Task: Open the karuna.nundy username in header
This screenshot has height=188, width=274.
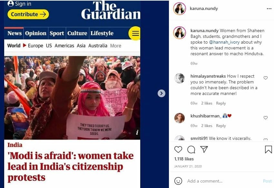Action: tap(204, 9)
